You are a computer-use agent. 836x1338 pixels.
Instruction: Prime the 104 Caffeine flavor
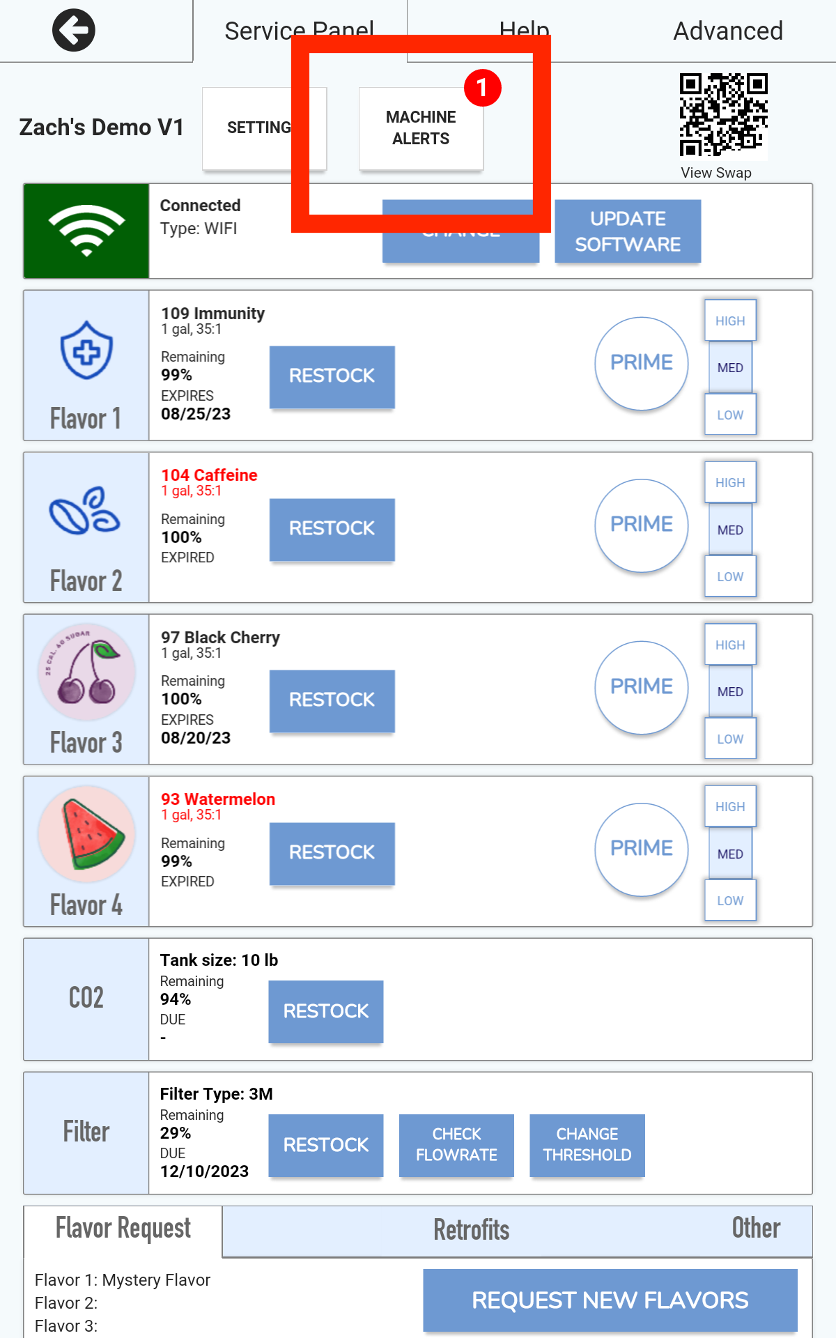[642, 524]
